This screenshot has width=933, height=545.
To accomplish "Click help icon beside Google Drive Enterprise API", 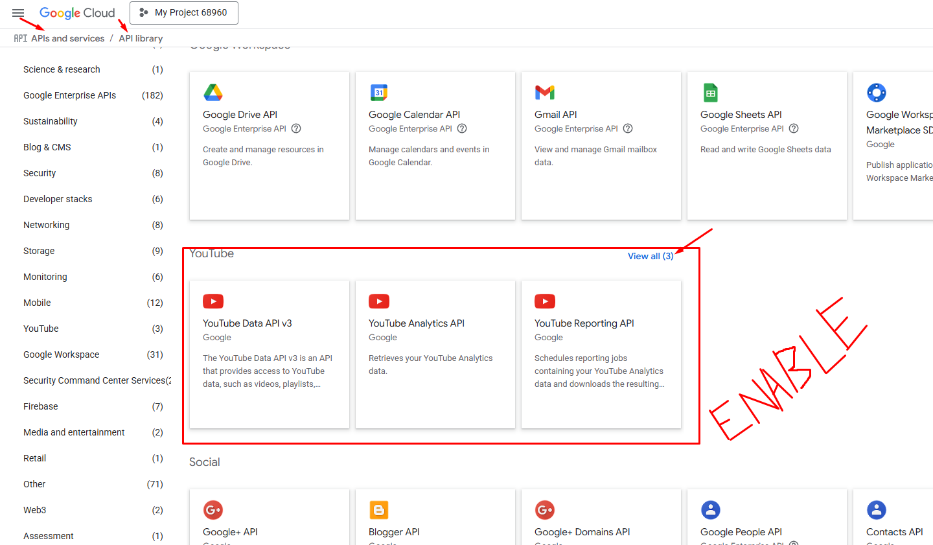I will (296, 128).
